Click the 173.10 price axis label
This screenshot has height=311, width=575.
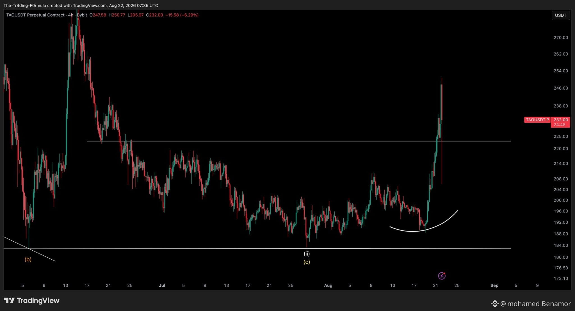[x=561, y=278]
